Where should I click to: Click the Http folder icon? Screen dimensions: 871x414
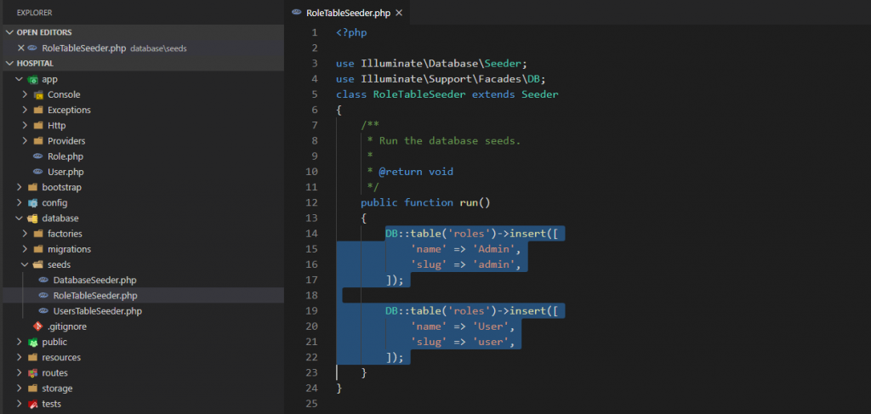coord(38,126)
